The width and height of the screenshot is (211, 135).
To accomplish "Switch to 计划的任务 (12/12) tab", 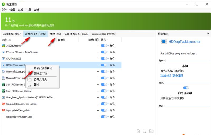I will (36, 34).
